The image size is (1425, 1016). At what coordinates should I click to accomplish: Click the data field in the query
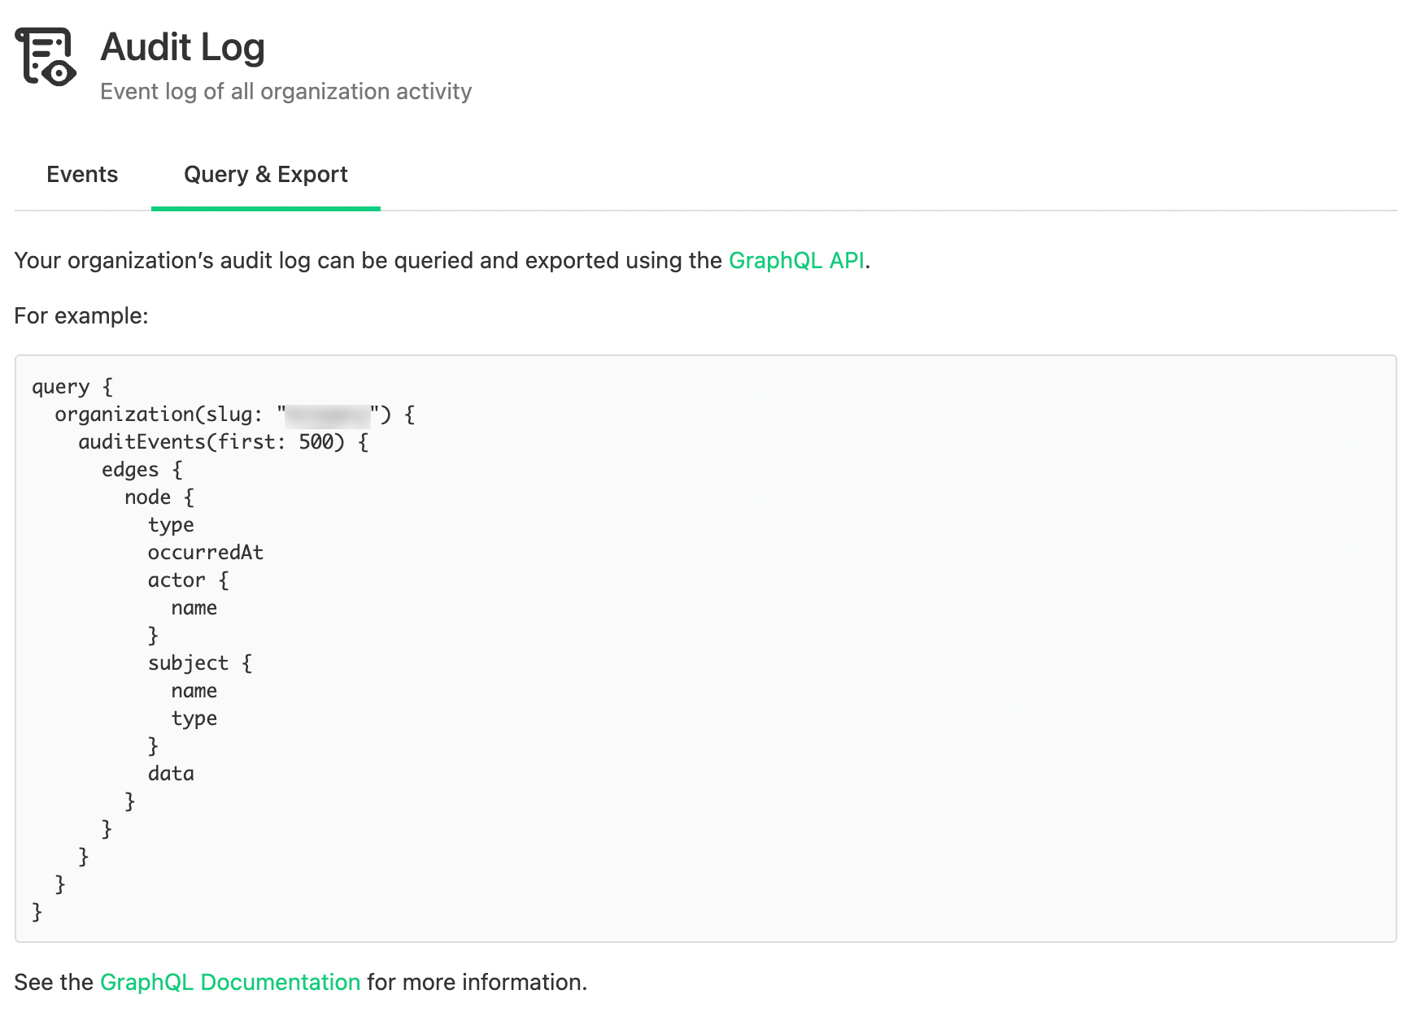tap(170, 773)
